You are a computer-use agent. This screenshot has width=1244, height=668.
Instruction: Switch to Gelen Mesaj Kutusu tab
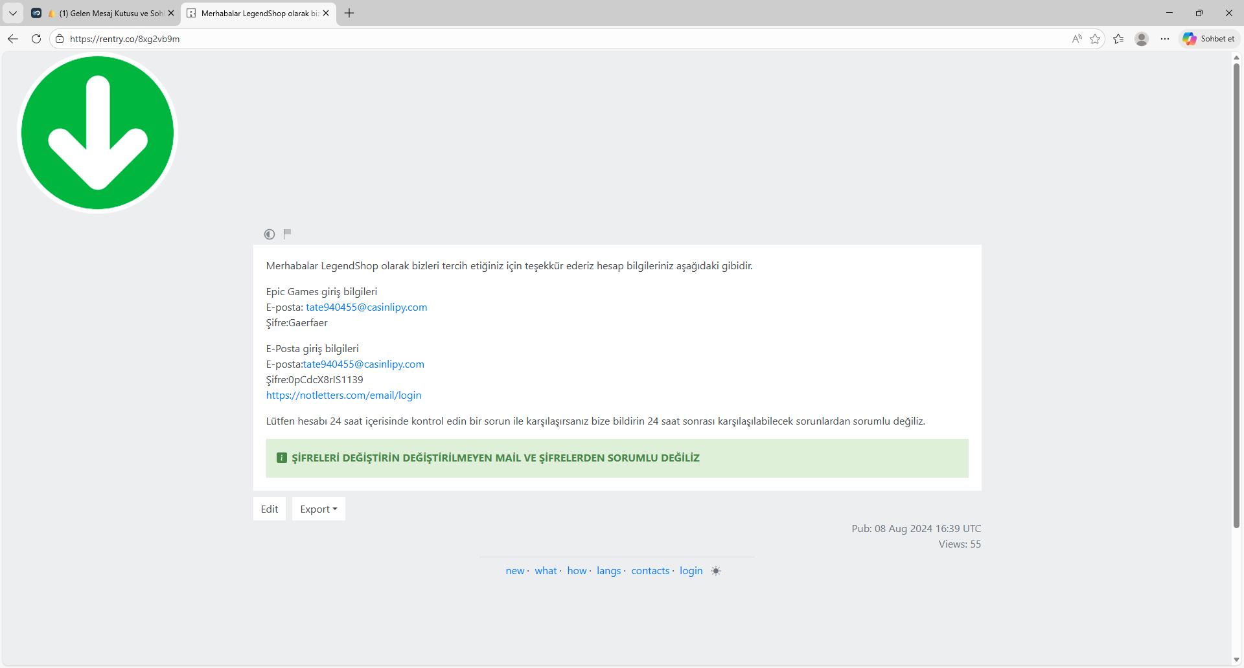coord(104,13)
